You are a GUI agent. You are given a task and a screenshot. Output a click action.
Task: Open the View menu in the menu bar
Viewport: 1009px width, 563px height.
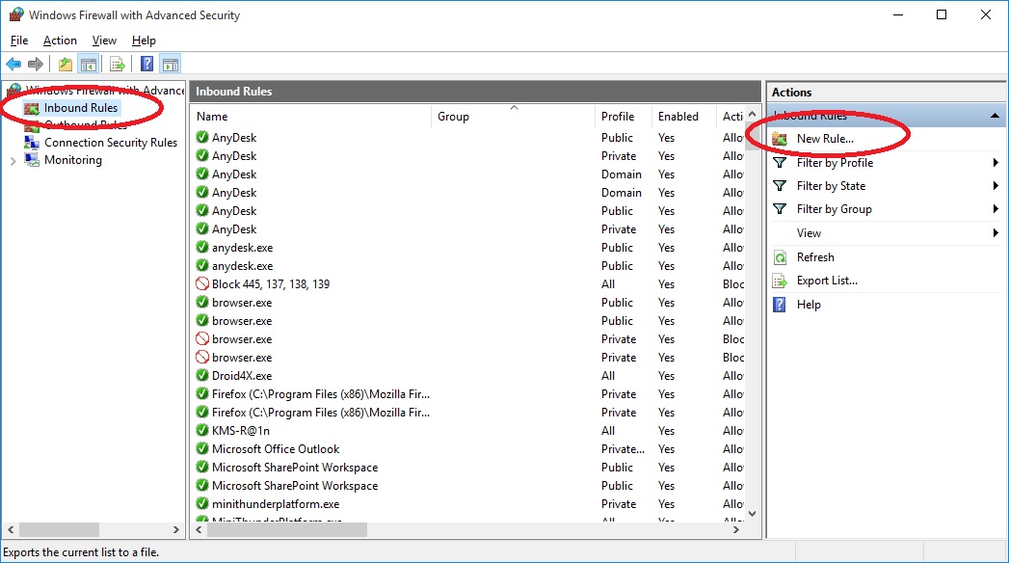pos(104,40)
